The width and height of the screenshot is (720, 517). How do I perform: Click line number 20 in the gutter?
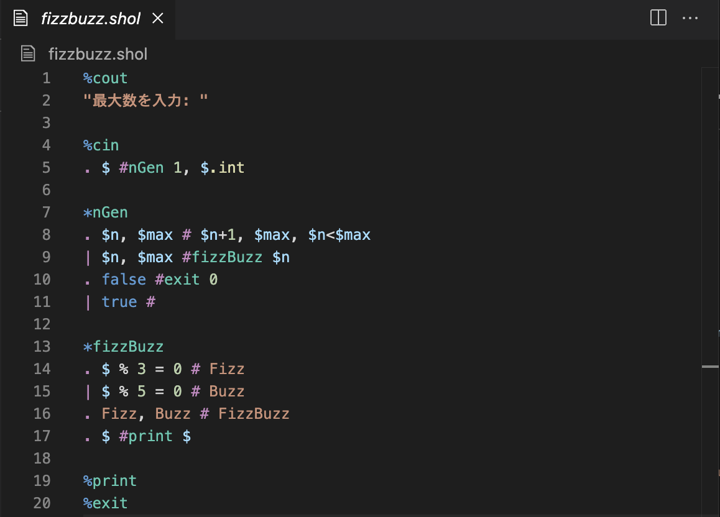coord(42,503)
